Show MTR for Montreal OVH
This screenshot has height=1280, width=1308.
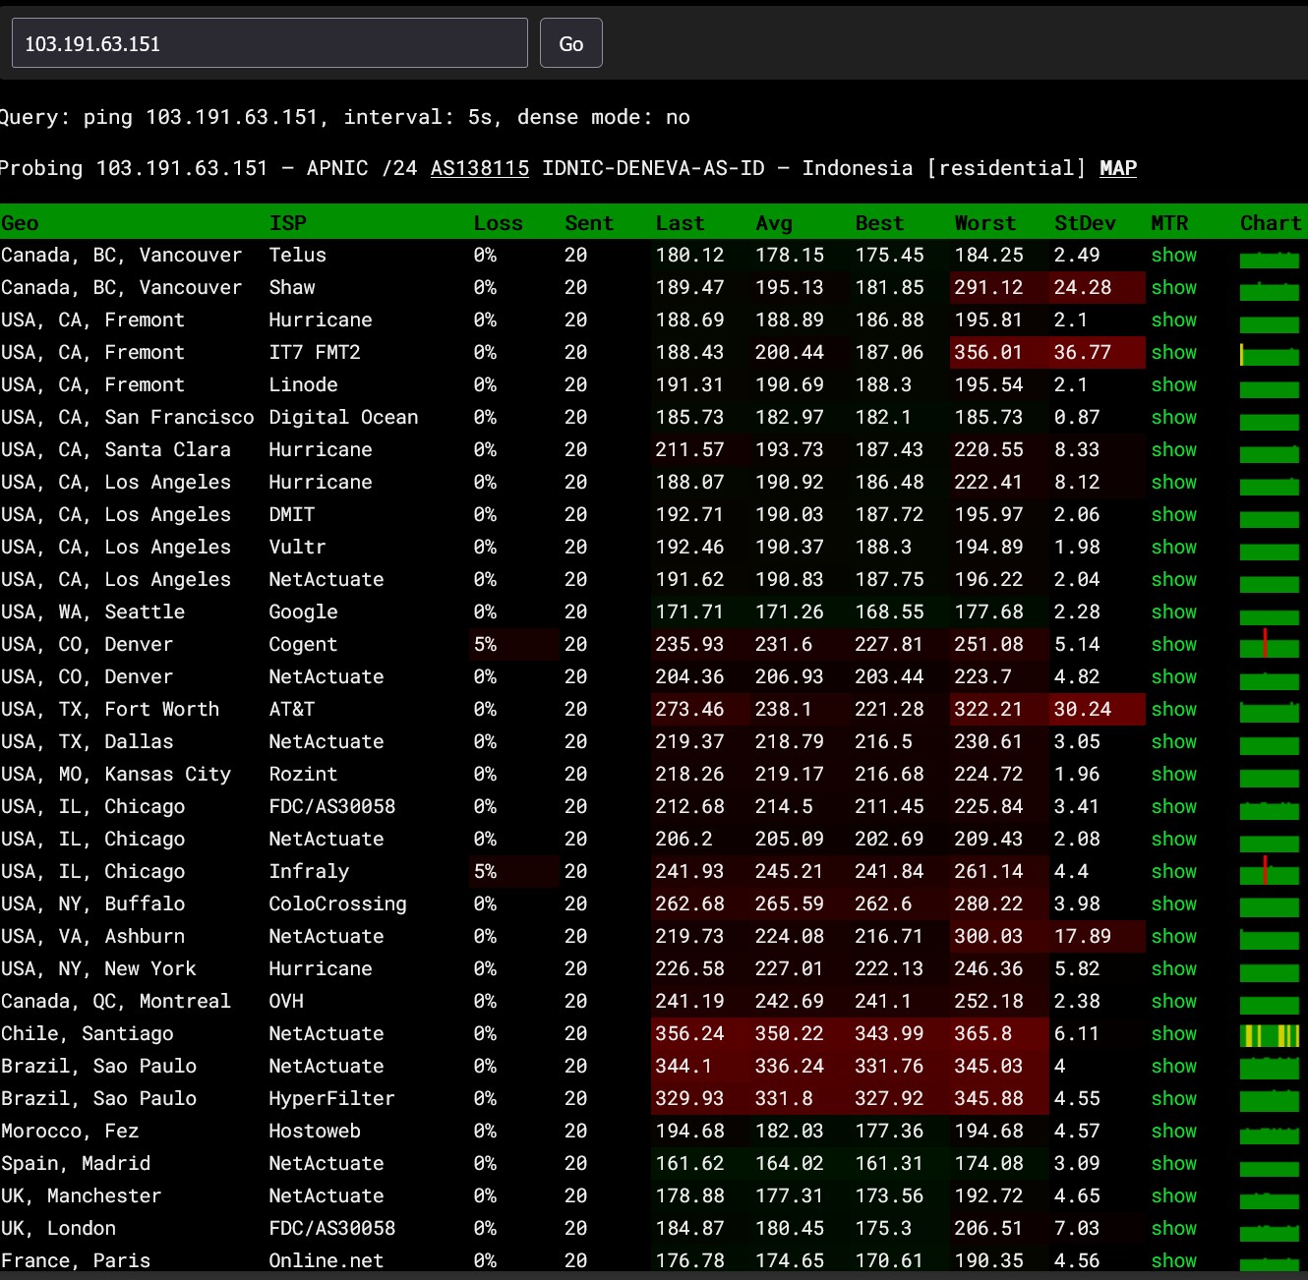(x=1174, y=1001)
